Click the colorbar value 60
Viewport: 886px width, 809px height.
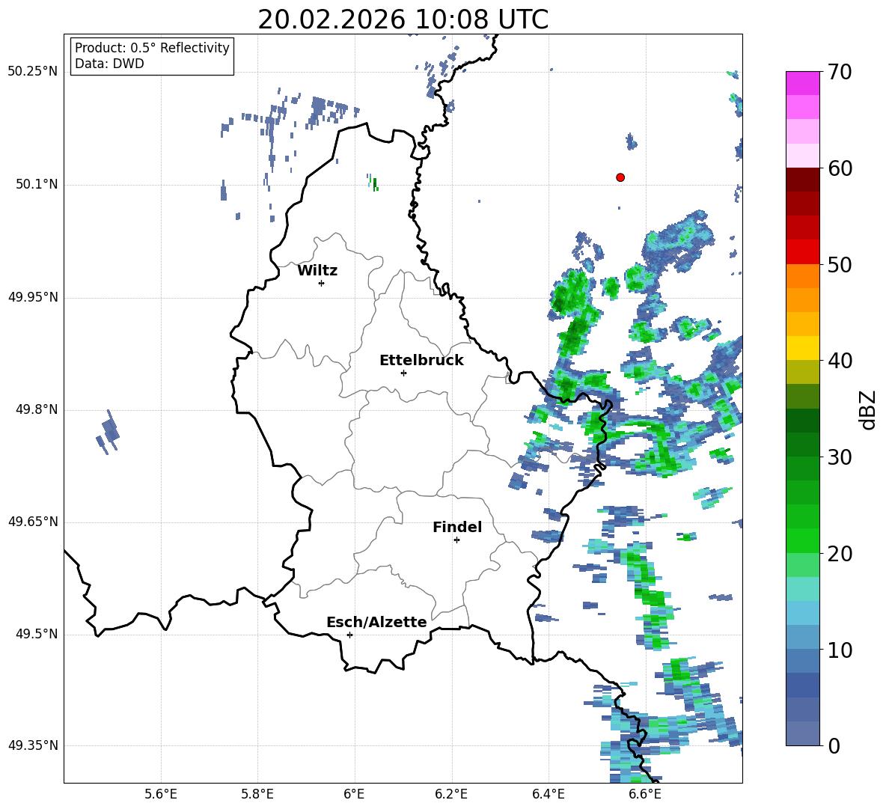coord(840,168)
